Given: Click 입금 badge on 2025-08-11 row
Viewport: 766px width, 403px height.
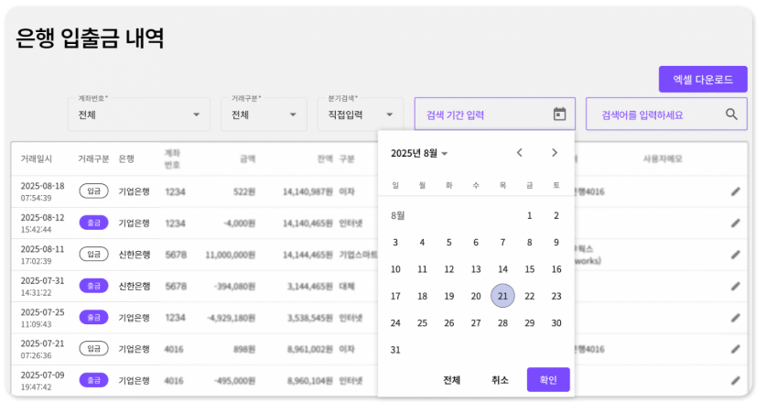Looking at the screenshot, I should (x=93, y=255).
